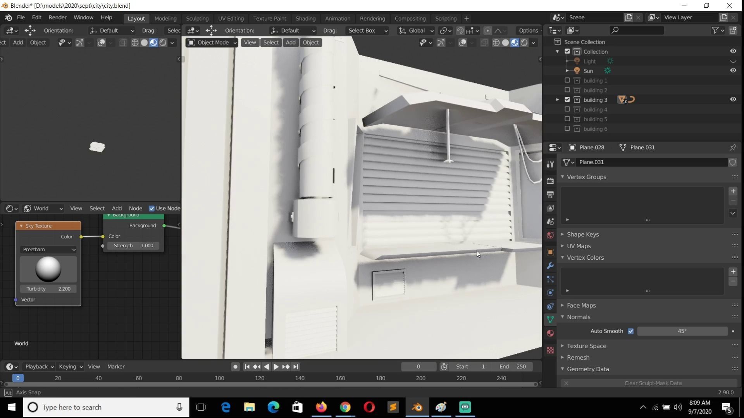
Task: Hide the Sun light in viewport
Action: pos(733,70)
